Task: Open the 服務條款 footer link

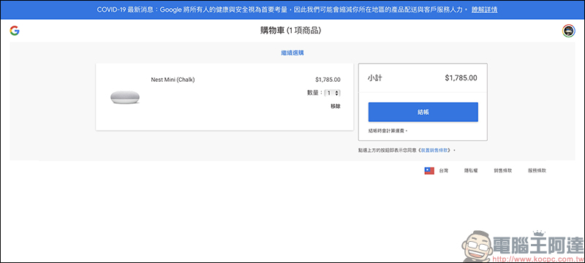Action: pos(537,171)
